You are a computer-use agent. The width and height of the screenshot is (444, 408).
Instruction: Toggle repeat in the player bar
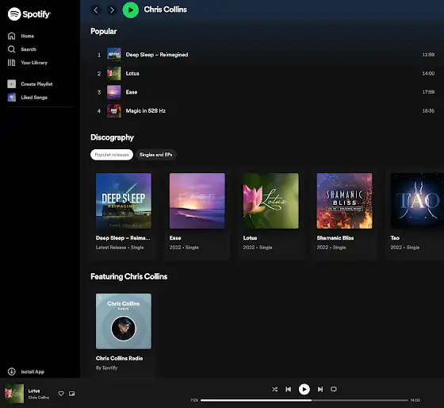(334, 389)
